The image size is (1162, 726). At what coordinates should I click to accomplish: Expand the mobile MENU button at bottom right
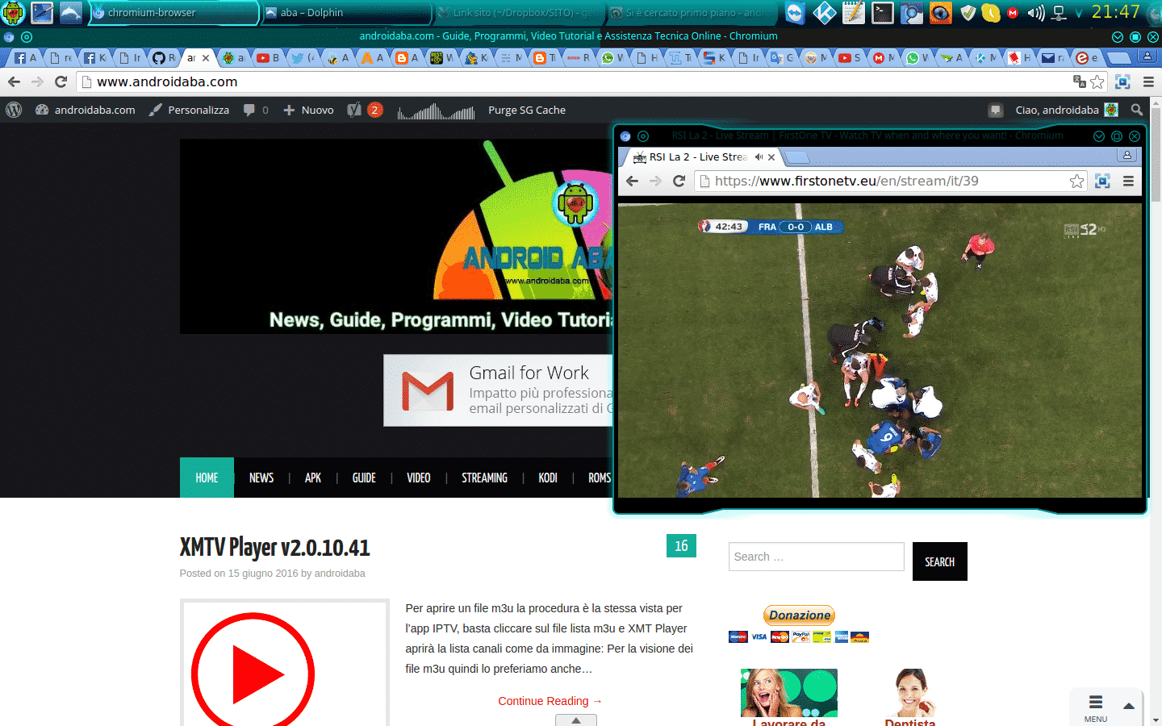[1096, 707]
